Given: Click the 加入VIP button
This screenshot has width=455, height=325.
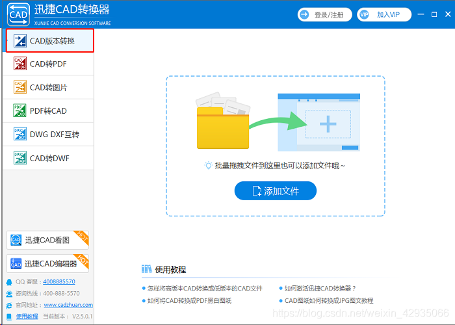Looking at the screenshot, I should 384,14.
